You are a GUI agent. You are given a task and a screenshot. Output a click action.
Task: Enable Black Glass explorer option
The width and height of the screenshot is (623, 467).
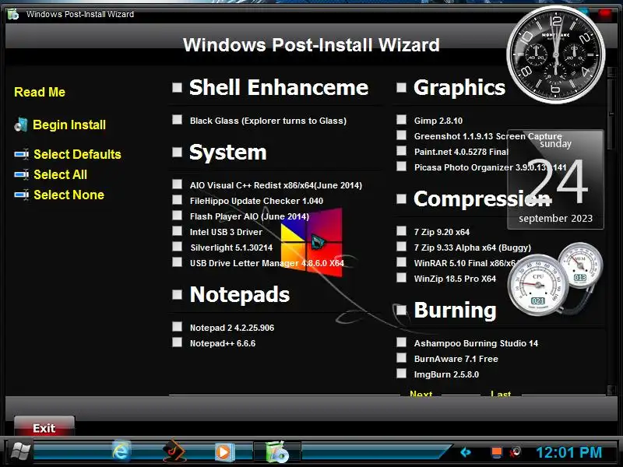pyautogui.click(x=178, y=120)
